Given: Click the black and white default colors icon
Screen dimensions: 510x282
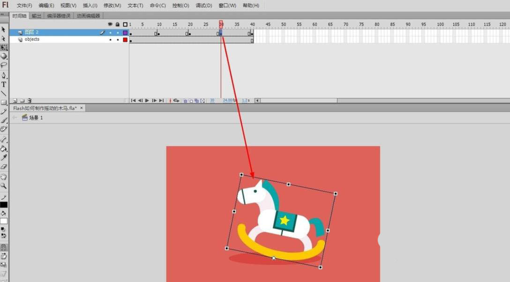Looking at the screenshot, I should tap(3, 230).
